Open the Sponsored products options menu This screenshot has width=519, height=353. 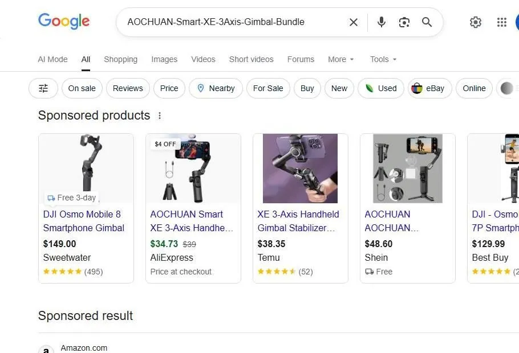[x=160, y=115]
